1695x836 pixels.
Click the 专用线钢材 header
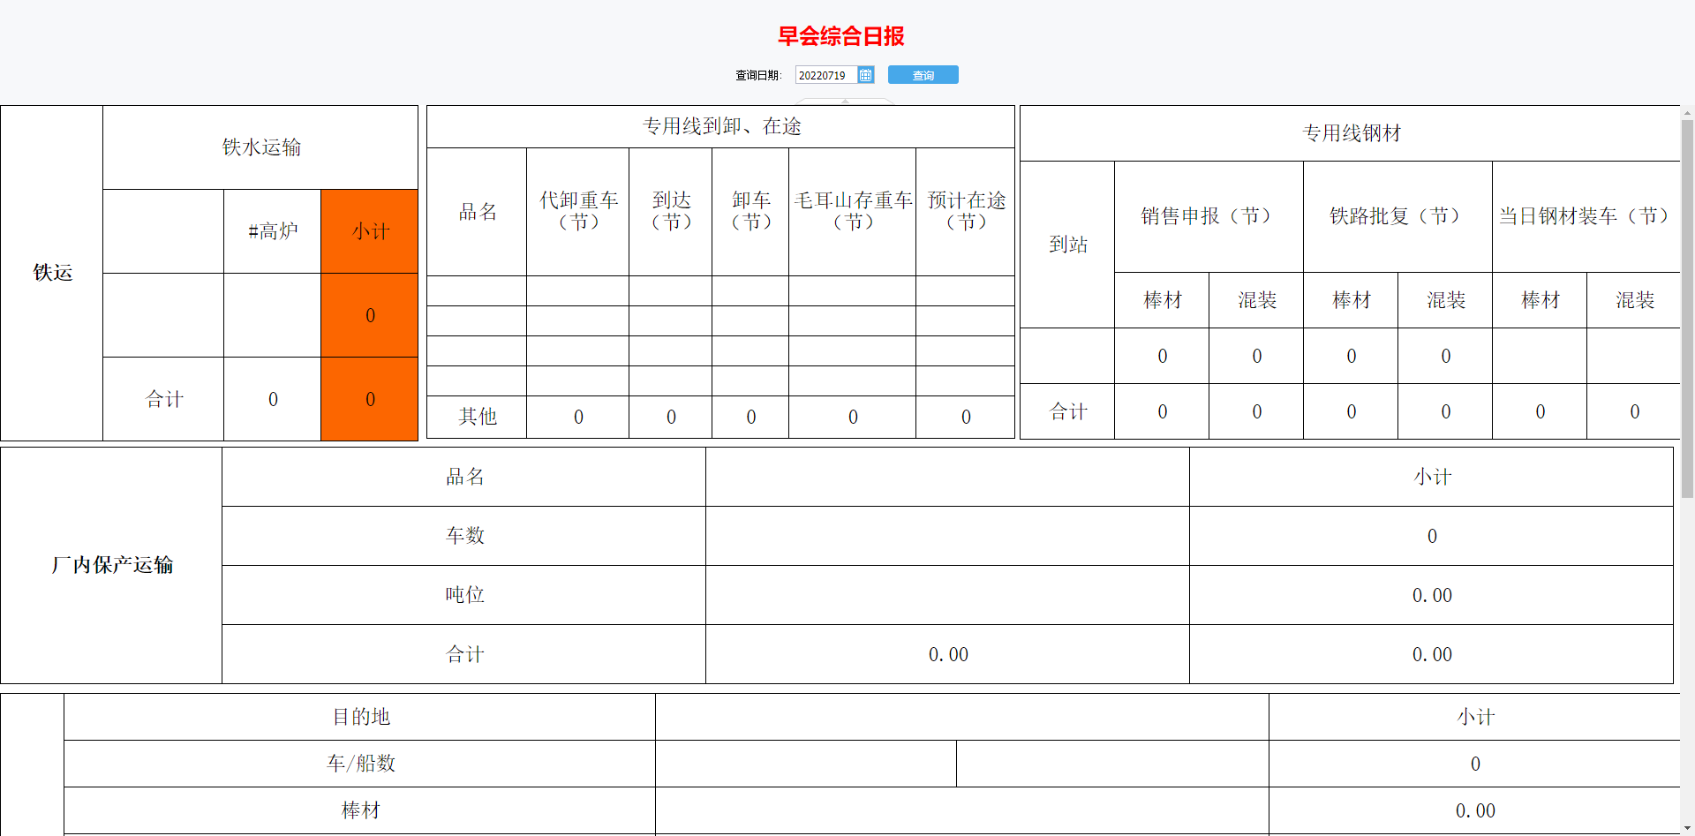click(1351, 133)
